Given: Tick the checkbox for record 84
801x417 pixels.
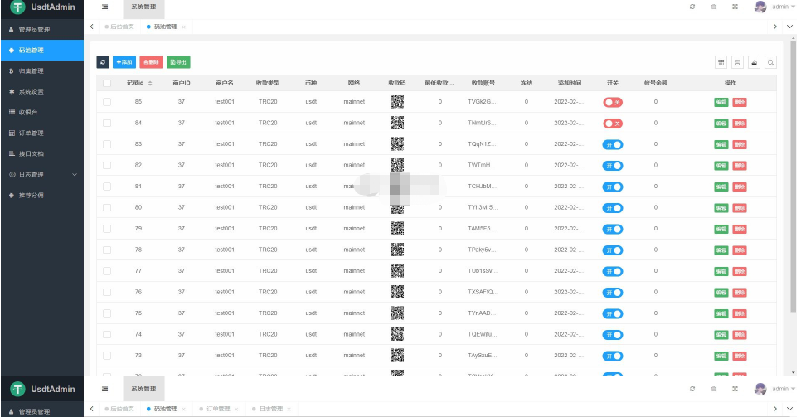Looking at the screenshot, I should pyautogui.click(x=107, y=123).
